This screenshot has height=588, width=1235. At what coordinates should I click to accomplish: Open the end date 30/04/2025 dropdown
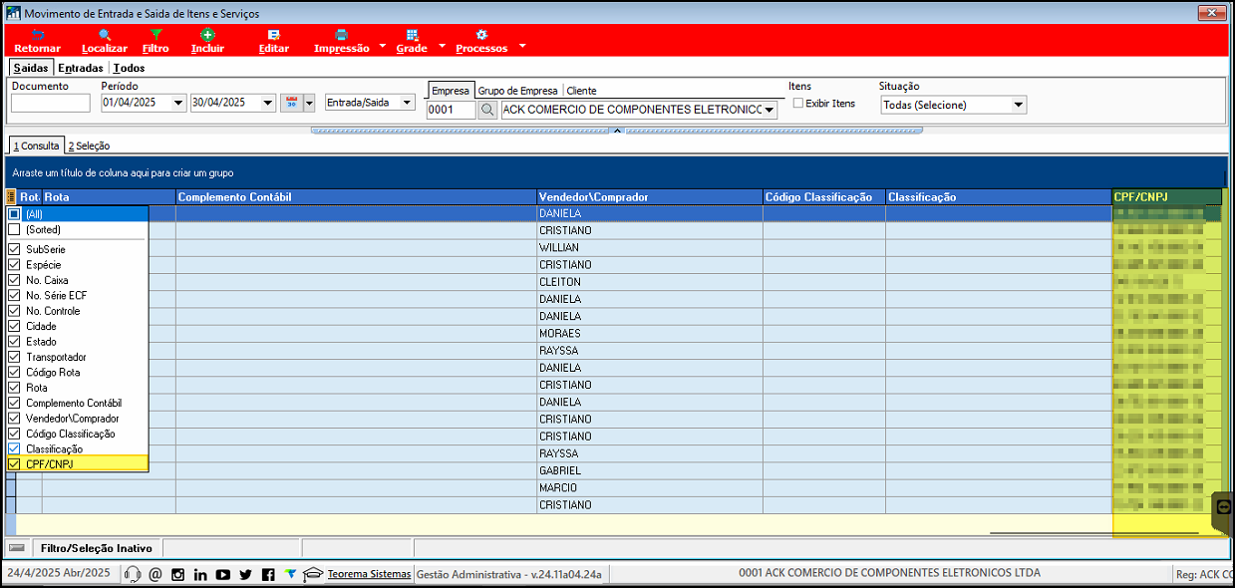pyautogui.click(x=268, y=103)
